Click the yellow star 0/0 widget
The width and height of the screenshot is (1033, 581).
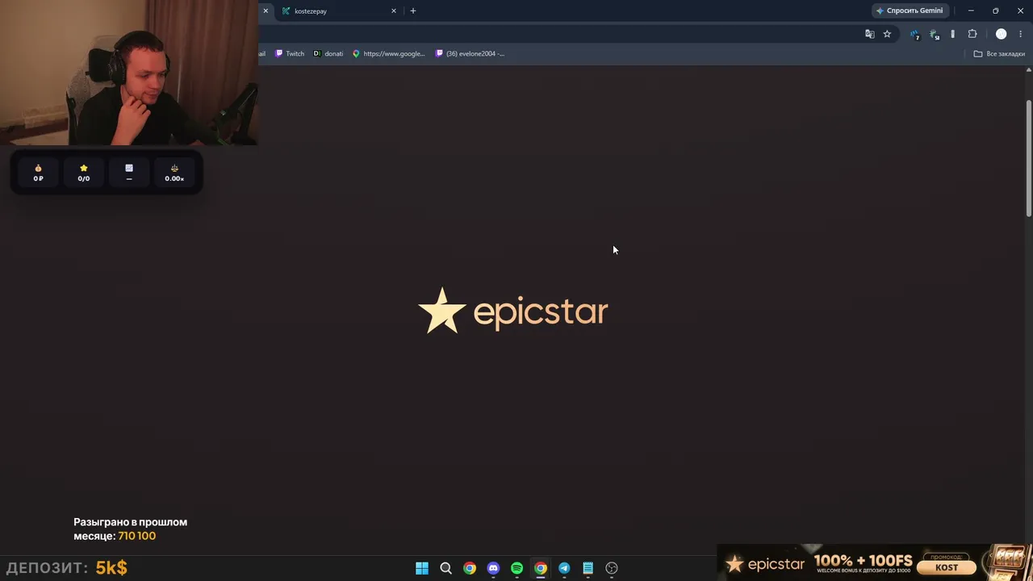(x=83, y=173)
